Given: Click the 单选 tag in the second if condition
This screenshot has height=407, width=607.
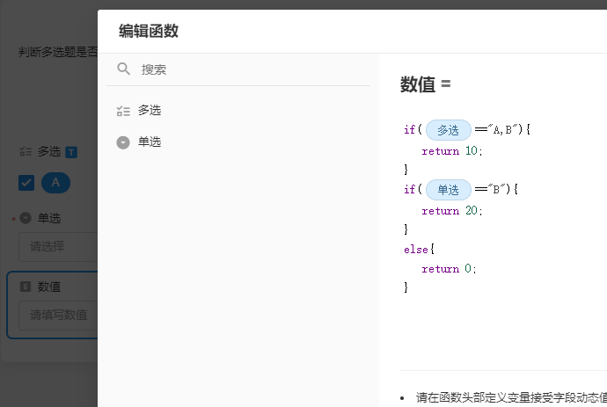Looking at the screenshot, I should point(449,190).
